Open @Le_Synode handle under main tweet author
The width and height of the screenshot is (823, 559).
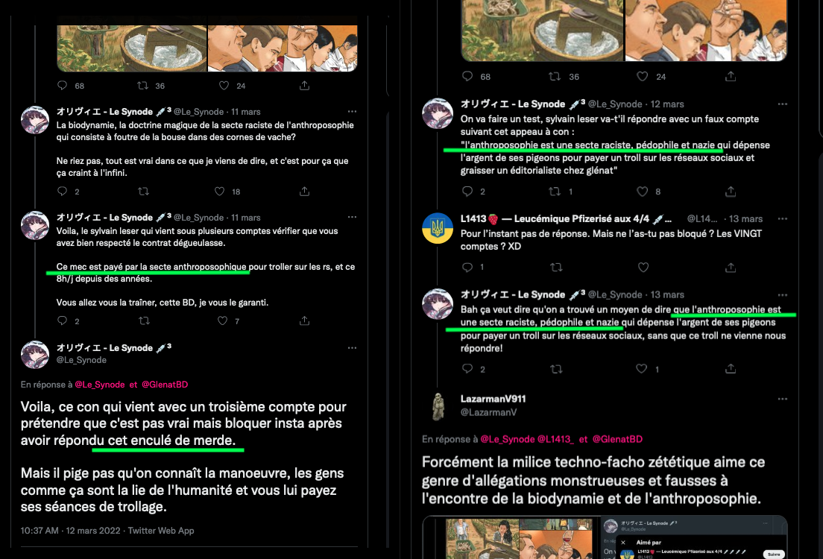[81, 359]
